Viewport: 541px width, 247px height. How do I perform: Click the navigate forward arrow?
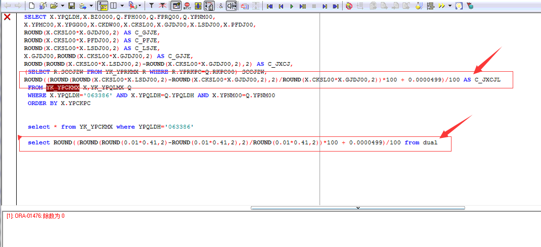click(18, 6)
